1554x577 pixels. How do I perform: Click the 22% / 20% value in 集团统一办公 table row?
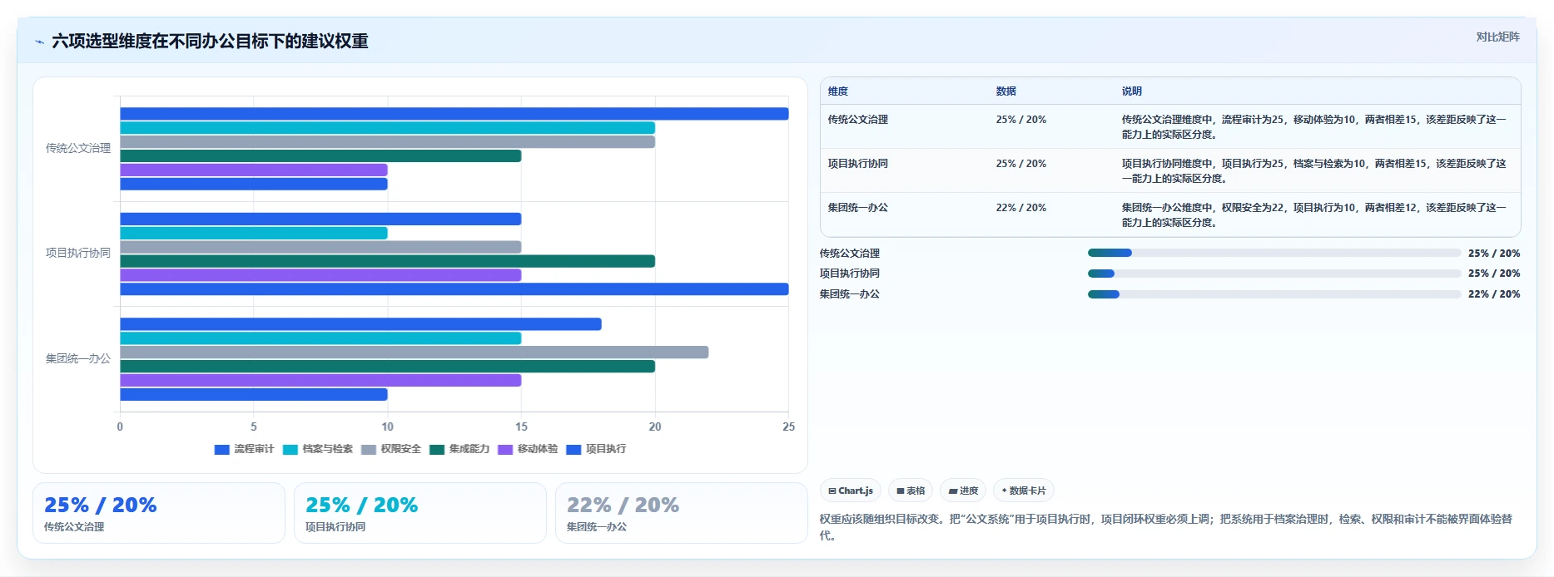pyautogui.click(x=1021, y=208)
